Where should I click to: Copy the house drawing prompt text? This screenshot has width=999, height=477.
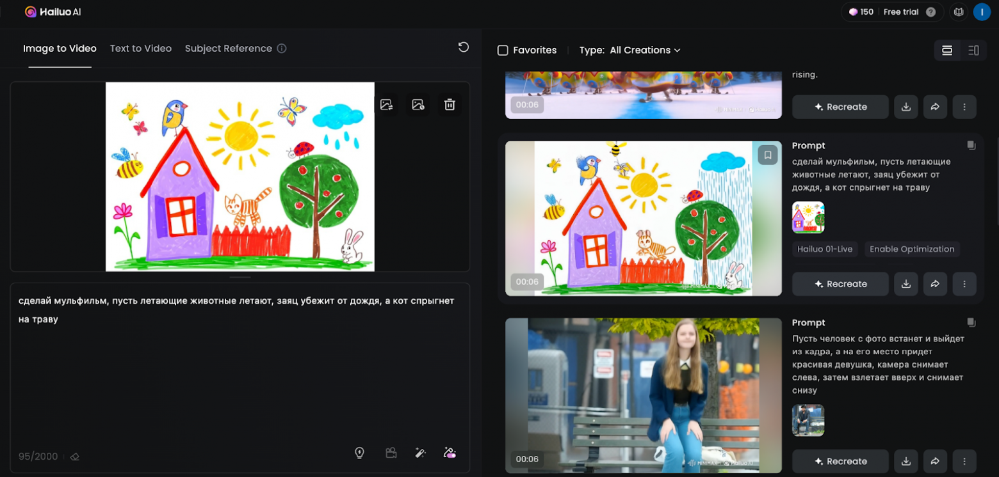pos(971,146)
